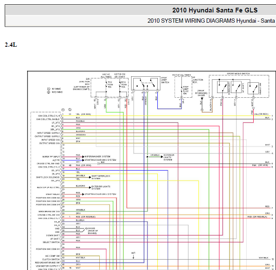This screenshot has width=276, height=270.
Task: Click the 'IGN COIL CTRL CYL 1' pin label
Action: (x=49, y=219)
